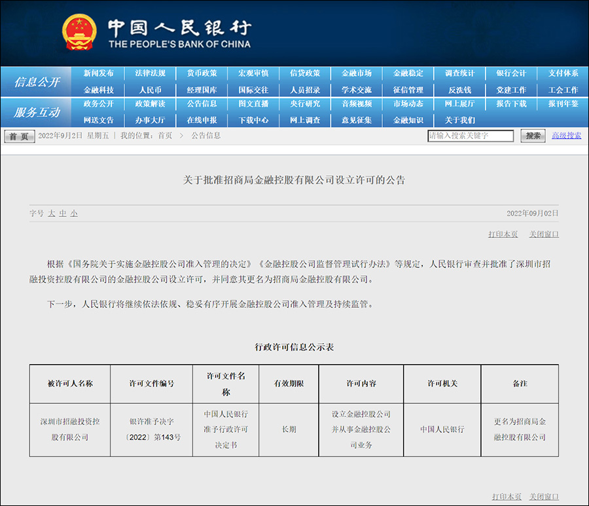Open 市场动态 section
Screen dimensions: 589x506
coord(408,103)
